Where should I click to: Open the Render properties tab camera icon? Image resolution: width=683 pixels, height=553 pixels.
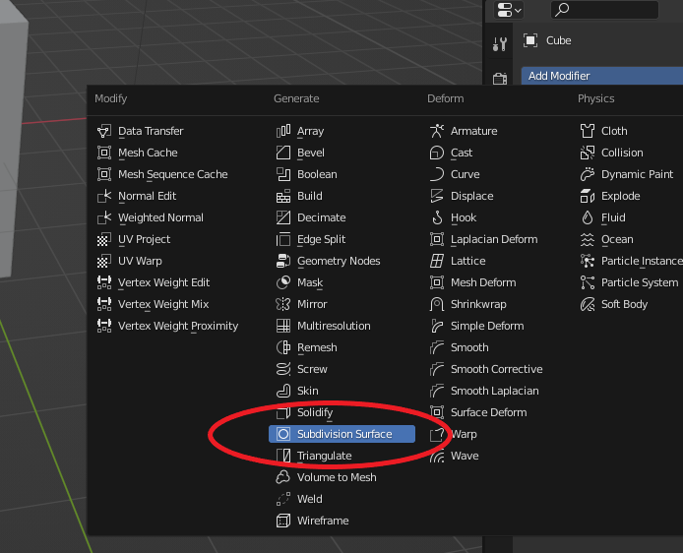500,79
